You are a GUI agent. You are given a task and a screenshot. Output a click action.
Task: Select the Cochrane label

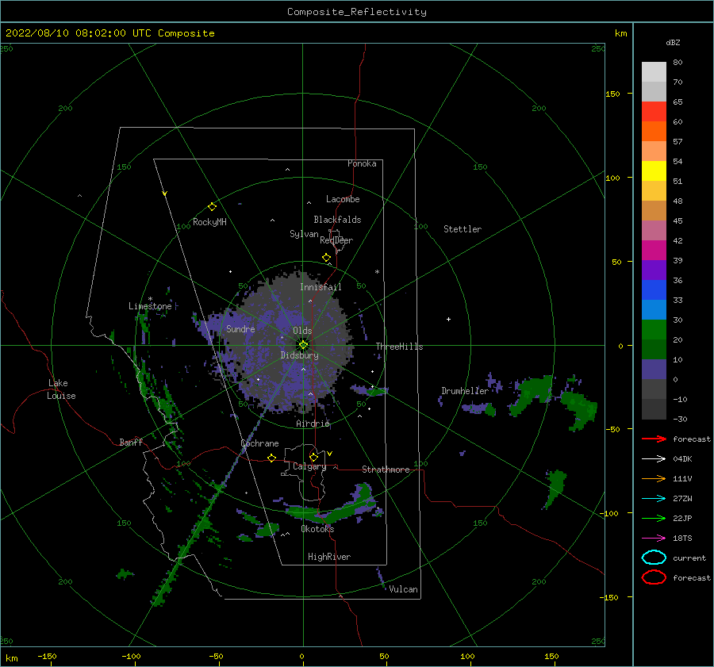click(259, 443)
